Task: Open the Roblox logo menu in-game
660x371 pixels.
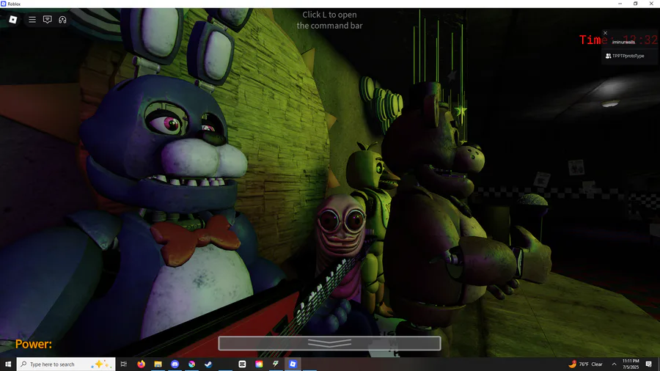Action: (x=13, y=19)
